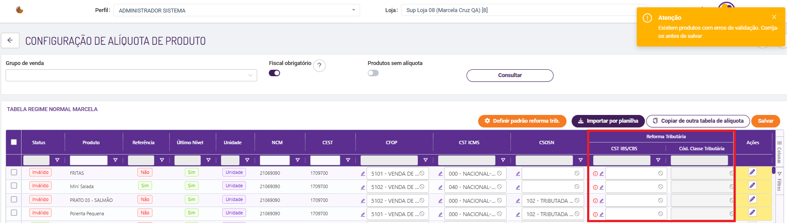The image size is (787, 223).
Task: Expand the Grupo de venda dropdown
Action: click(x=131, y=75)
